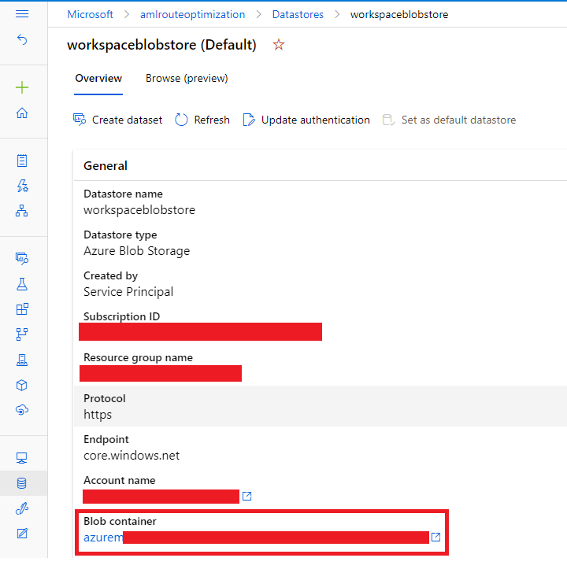567x580 pixels.
Task: Open Designer hierarchy icon in sidebar
Action: (x=22, y=210)
